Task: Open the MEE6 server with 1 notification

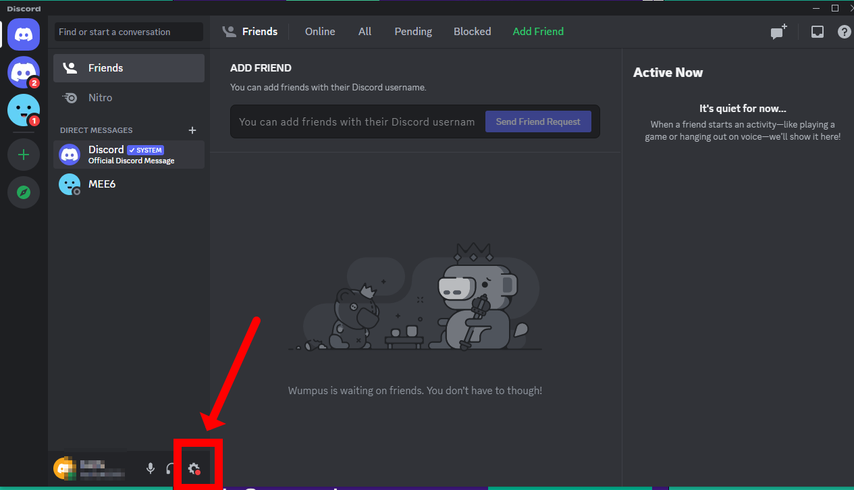Action: (x=24, y=110)
